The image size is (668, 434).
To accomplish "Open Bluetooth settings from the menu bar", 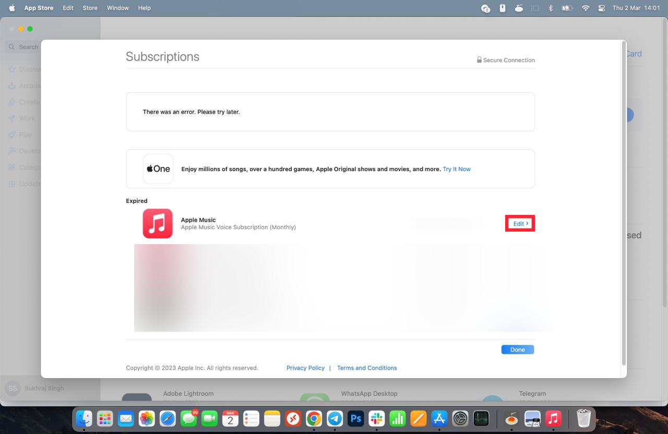I will pyautogui.click(x=551, y=8).
